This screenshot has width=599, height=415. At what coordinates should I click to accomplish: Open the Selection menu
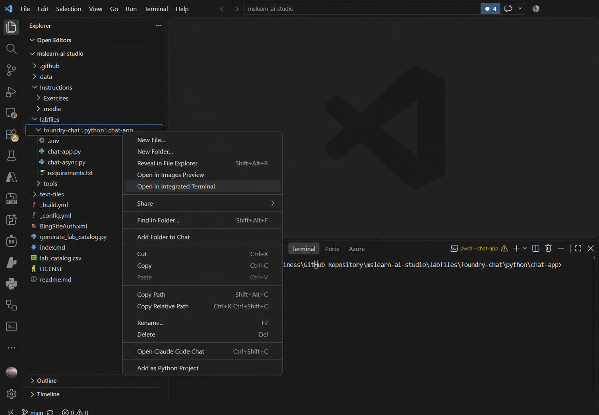click(x=68, y=9)
